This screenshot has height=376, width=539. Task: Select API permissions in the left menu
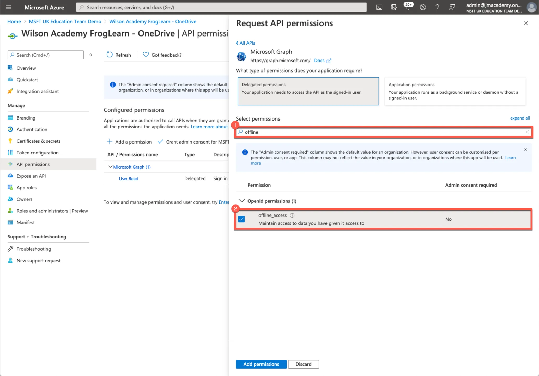(49, 164)
